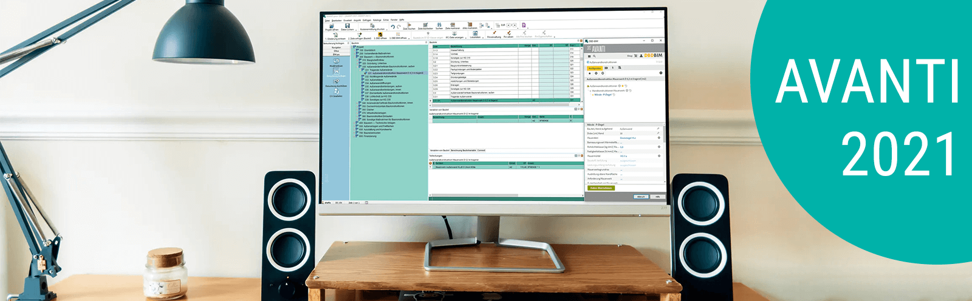Image resolution: width=972 pixels, height=301 pixels.
Task: Open the Extras menu
Action: point(386,20)
